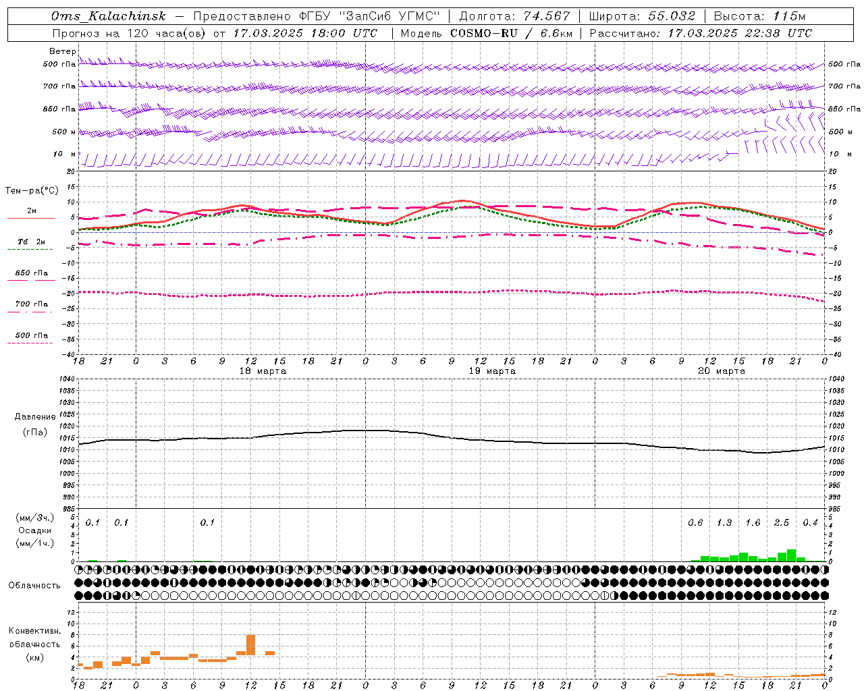Click the 1.3 precipitation amount value
This screenshot has height=691, width=864.
point(724,523)
